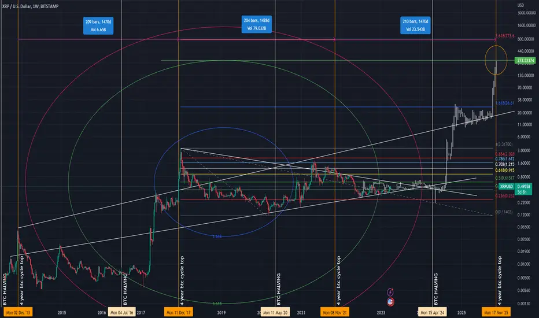Click the Mon 11 May '20 date marker

click(x=275, y=312)
